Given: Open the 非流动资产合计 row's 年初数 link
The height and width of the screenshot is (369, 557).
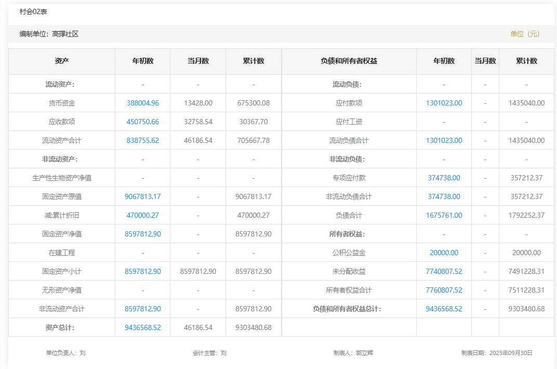Looking at the screenshot, I should pos(143,309).
